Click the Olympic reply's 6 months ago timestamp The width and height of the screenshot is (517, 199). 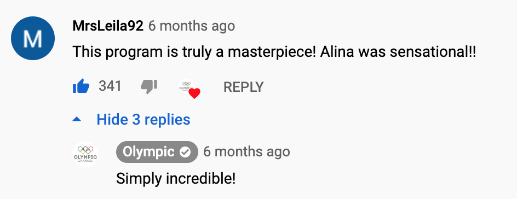246,152
